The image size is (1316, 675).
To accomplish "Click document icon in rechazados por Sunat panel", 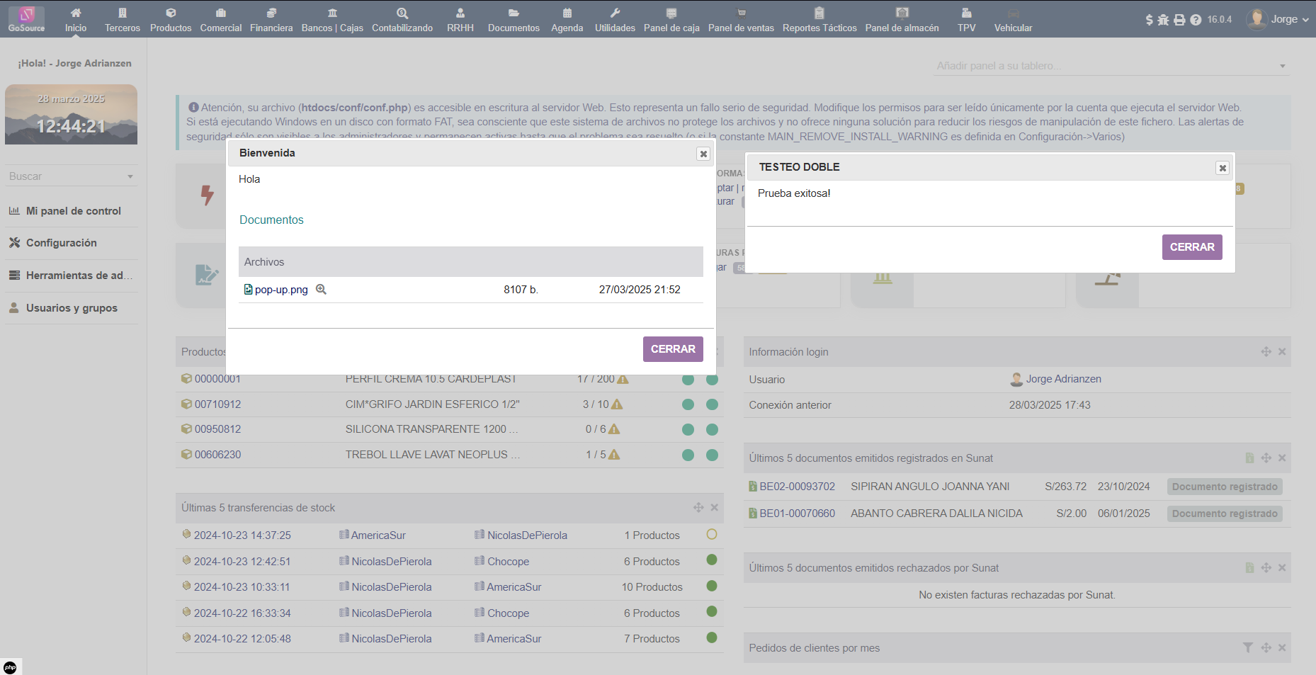I will coord(1249,567).
